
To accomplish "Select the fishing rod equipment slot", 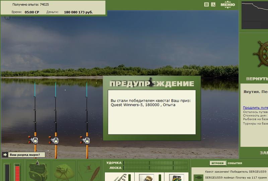I will [x=120, y=177].
